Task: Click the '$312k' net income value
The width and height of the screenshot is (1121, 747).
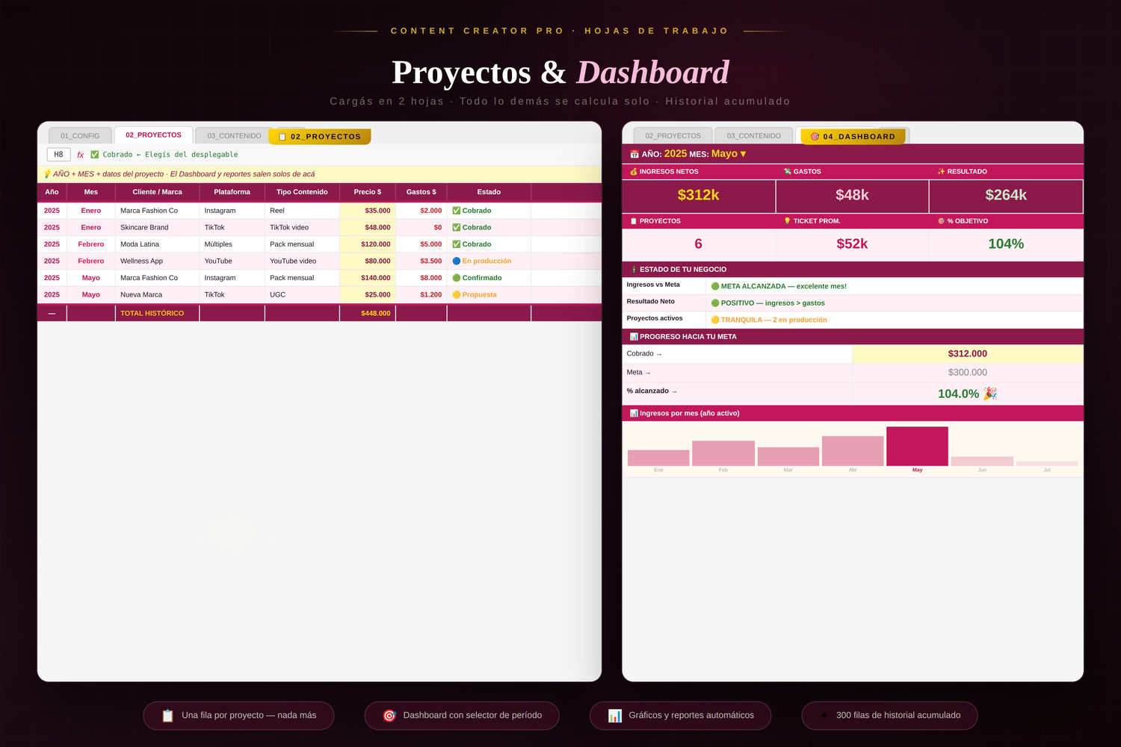Action: (x=698, y=195)
